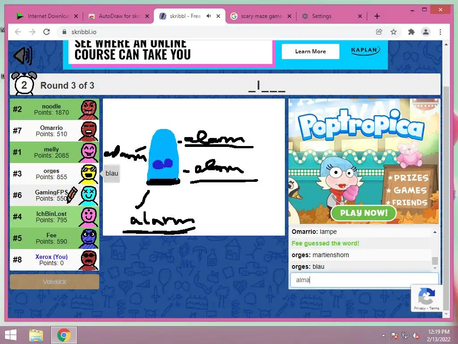Click the 'Fee guessed the word!' message
The width and height of the screenshot is (458, 344).
326,243
